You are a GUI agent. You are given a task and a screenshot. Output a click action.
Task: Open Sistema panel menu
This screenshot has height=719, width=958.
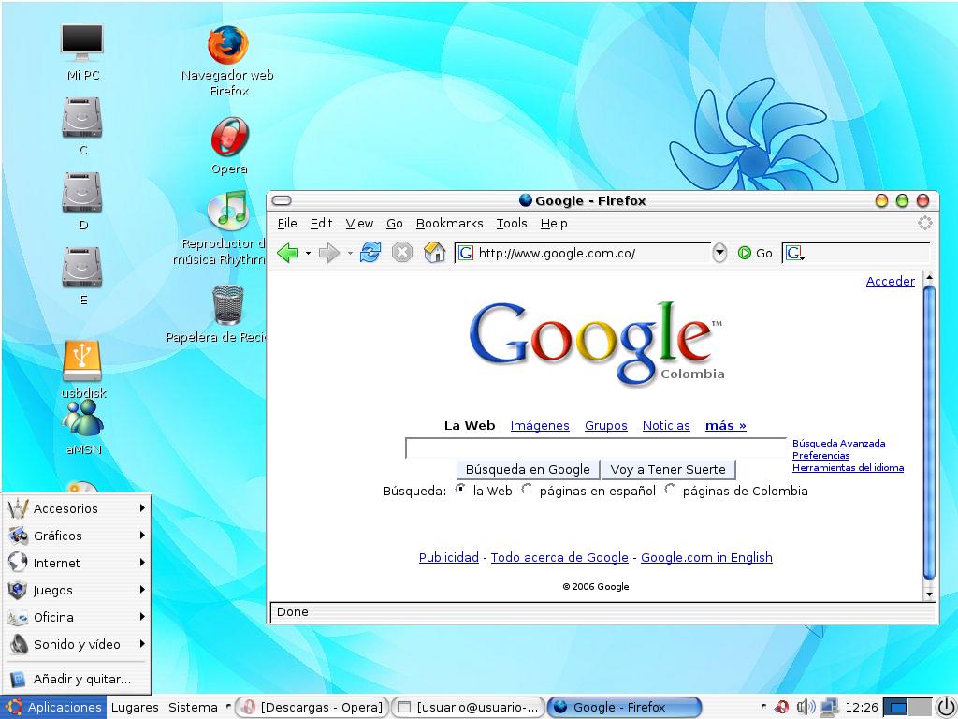(193, 708)
